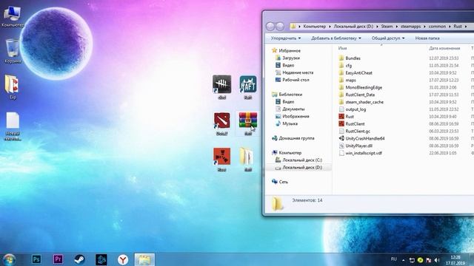Click the volume speaker tray icon

point(436,260)
